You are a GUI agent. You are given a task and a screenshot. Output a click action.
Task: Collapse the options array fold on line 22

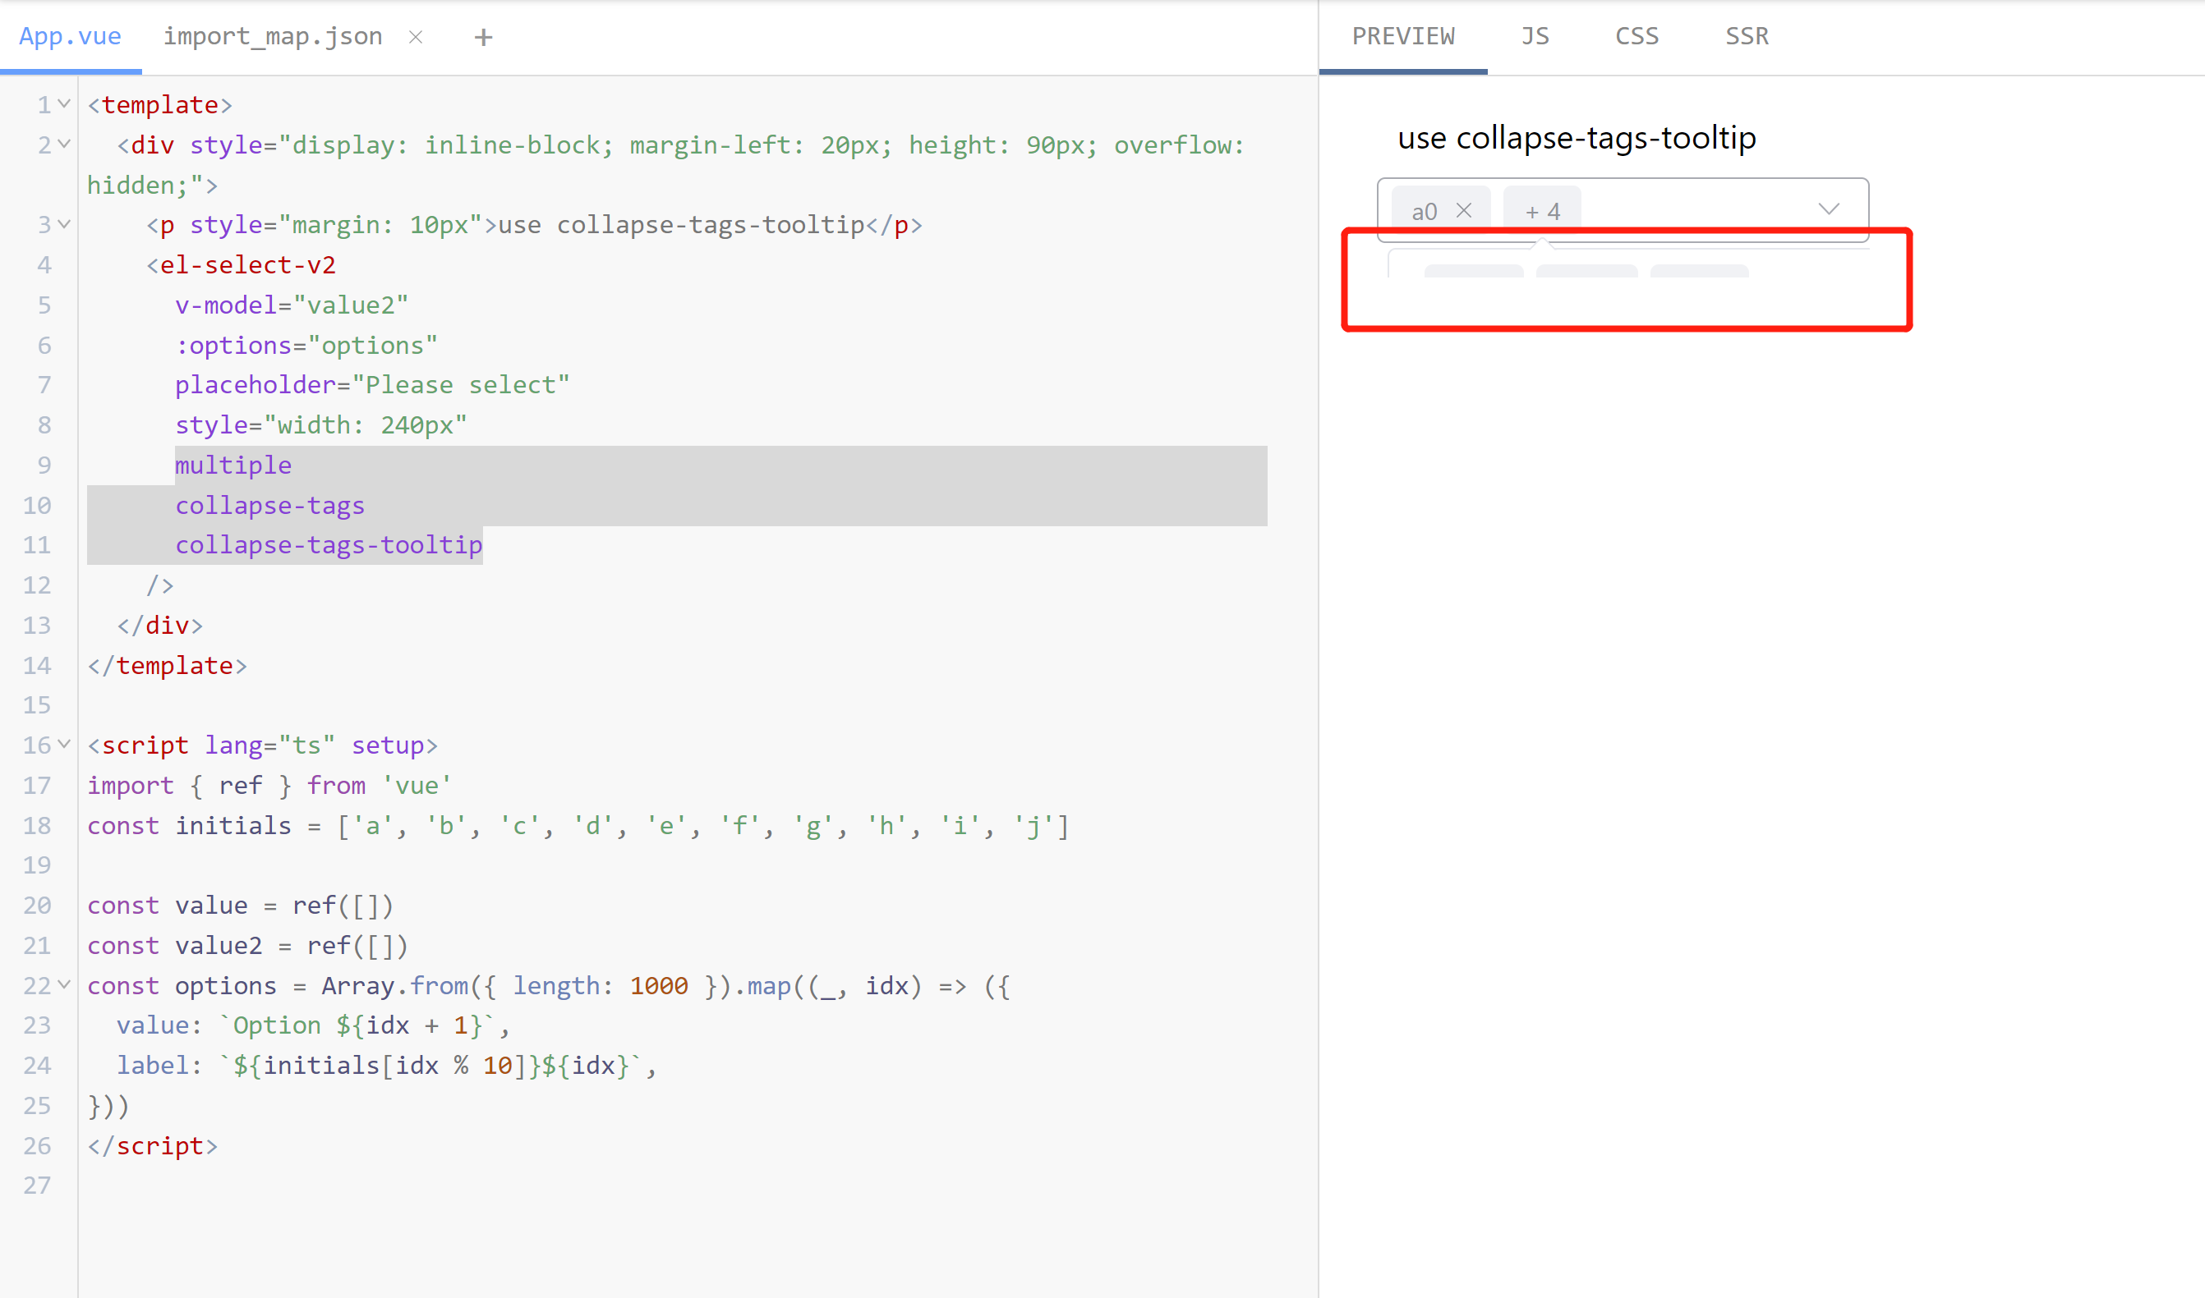pos(64,985)
